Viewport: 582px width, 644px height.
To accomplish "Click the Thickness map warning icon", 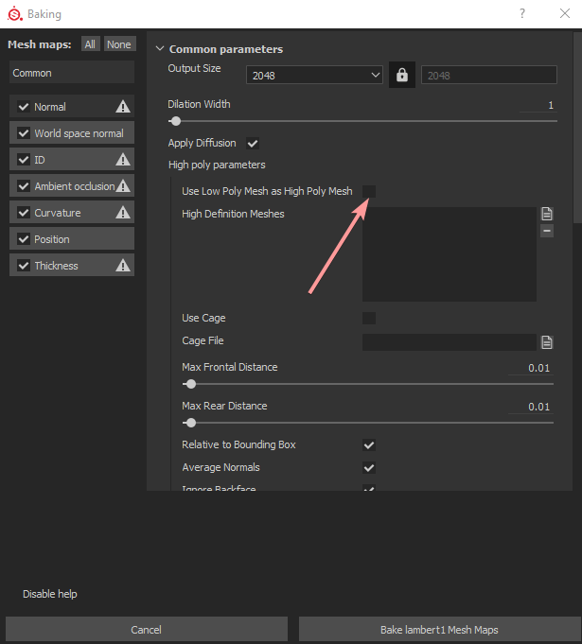I will click(123, 266).
